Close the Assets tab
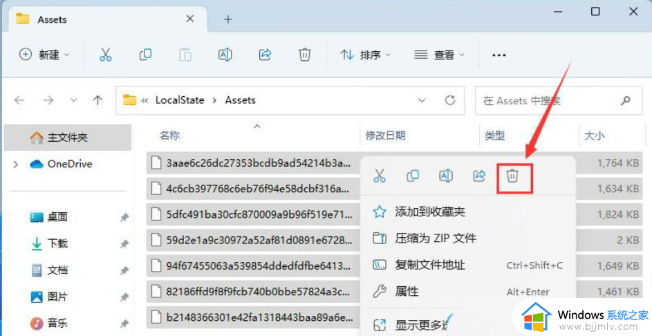Viewport: 652px width, 336px height. pyautogui.click(x=189, y=19)
